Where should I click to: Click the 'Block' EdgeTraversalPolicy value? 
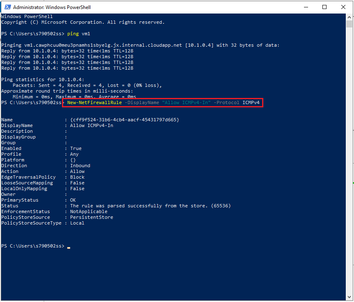[x=77, y=177]
